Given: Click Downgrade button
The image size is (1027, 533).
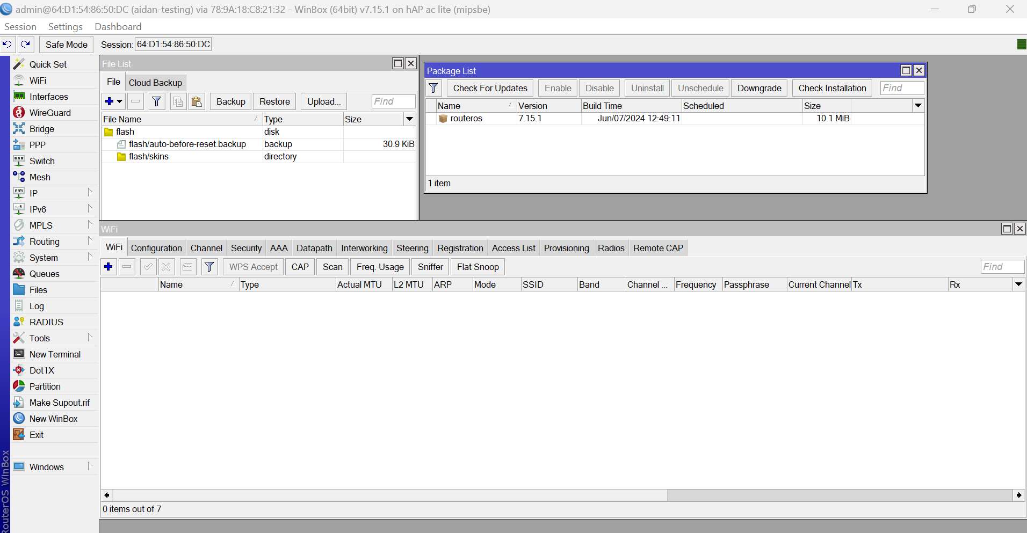Looking at the screenshot, I should pos(759,88).
